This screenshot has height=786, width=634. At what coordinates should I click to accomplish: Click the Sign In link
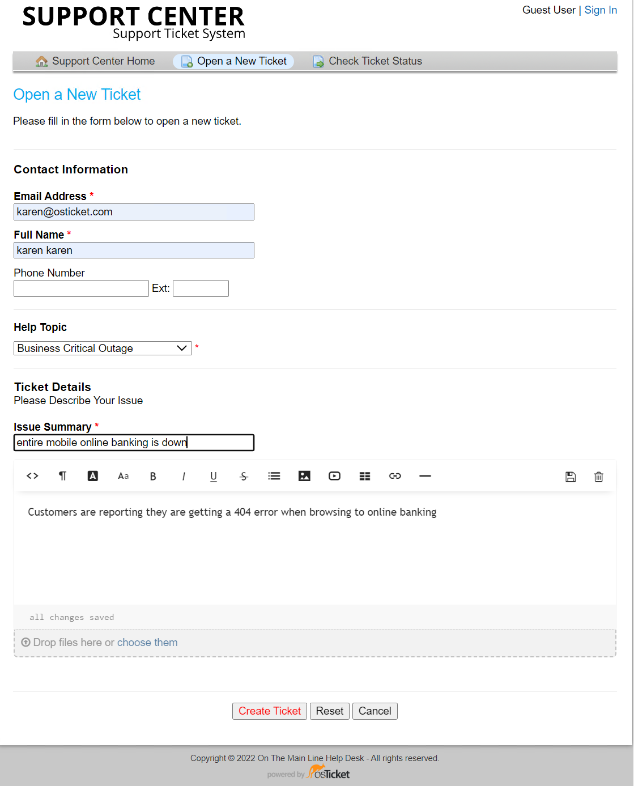coord(601,10)
